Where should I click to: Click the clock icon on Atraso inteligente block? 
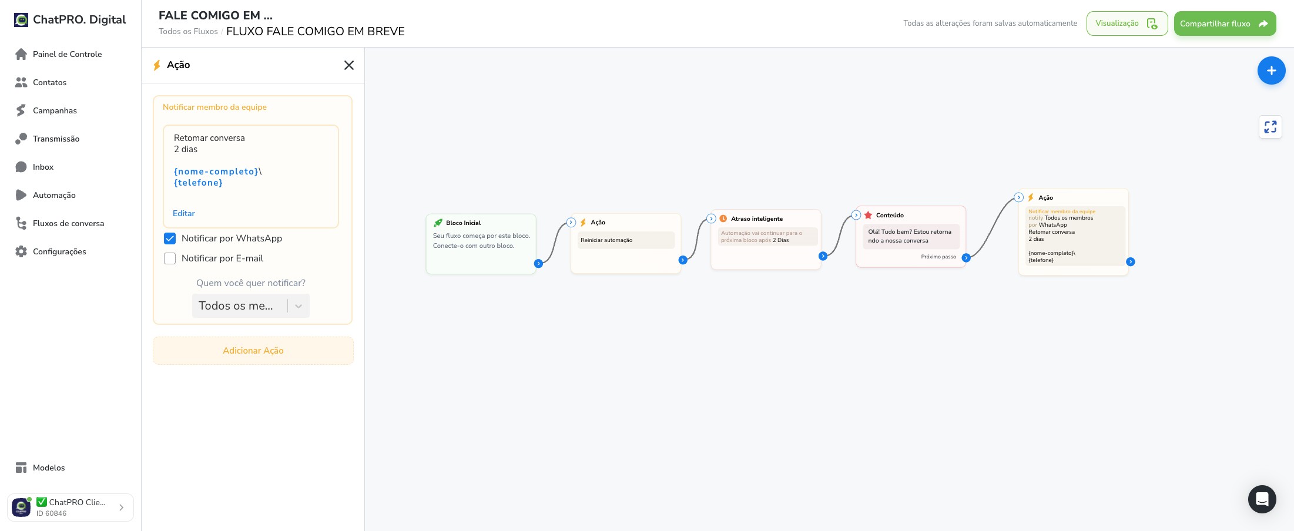point(723,219)
